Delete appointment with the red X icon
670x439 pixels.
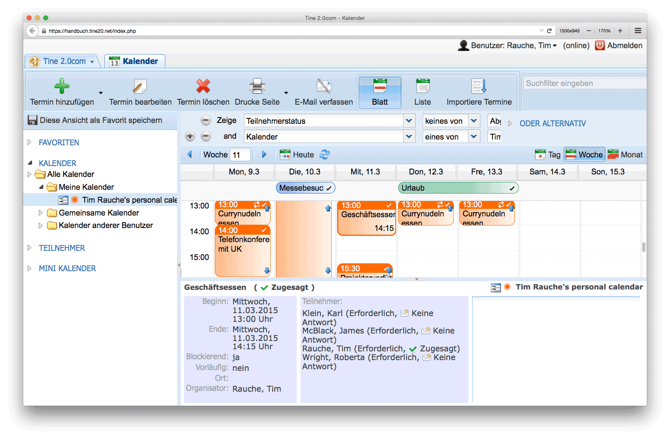203,86
